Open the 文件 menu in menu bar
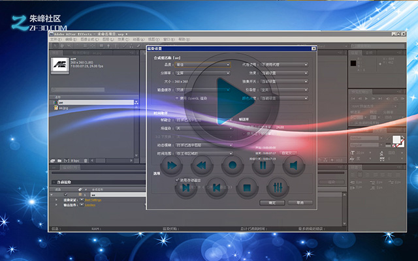This screenshot has height=261, width=418. pos(56,39)
